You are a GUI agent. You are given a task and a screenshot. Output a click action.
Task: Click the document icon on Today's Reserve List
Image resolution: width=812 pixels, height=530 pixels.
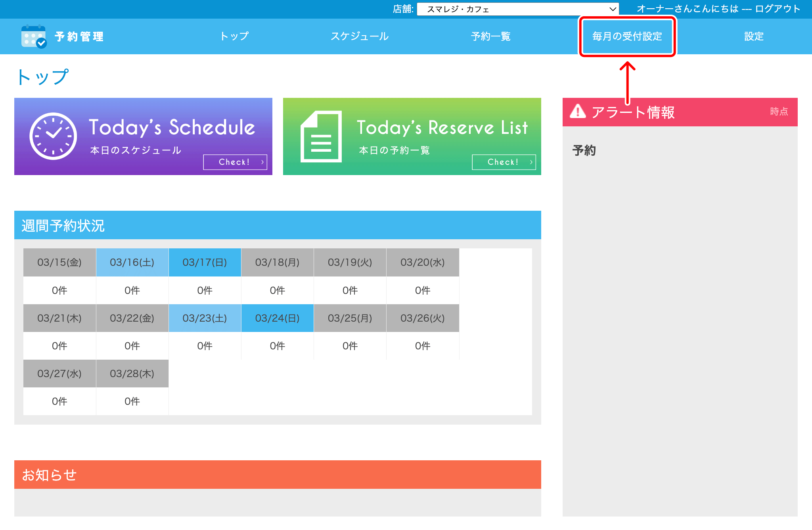coord(321,136)
